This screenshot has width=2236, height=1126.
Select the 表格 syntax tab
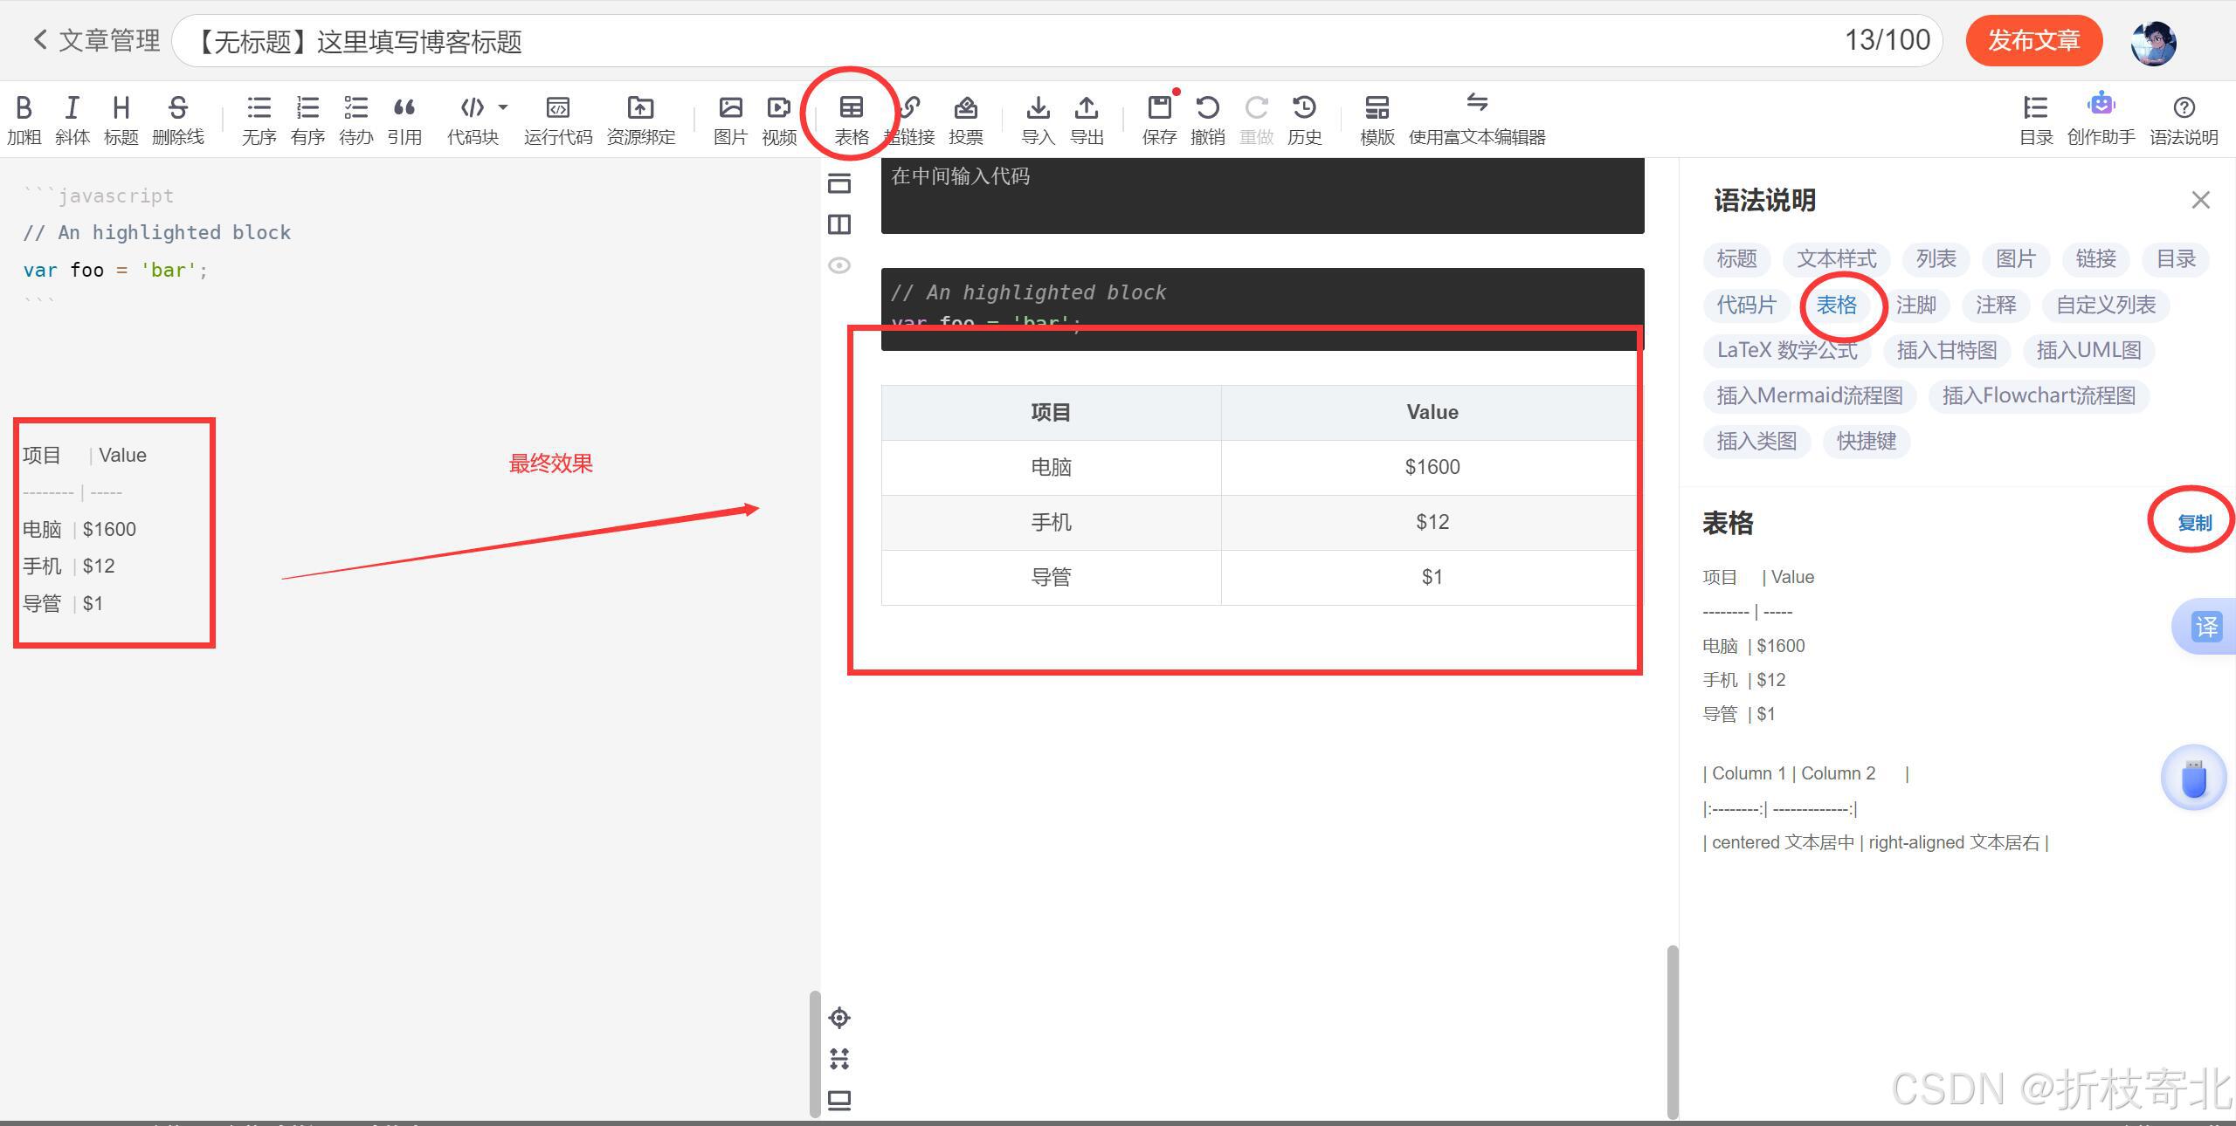1836,305
